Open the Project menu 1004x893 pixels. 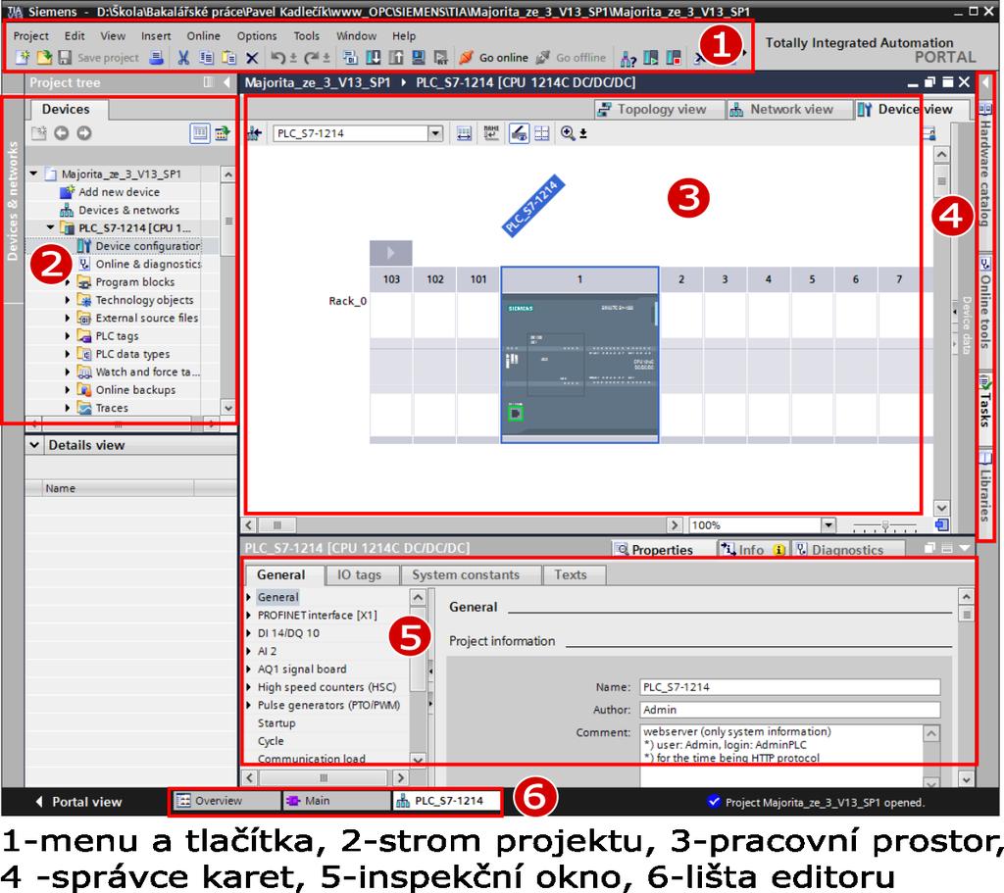(30, 36)
